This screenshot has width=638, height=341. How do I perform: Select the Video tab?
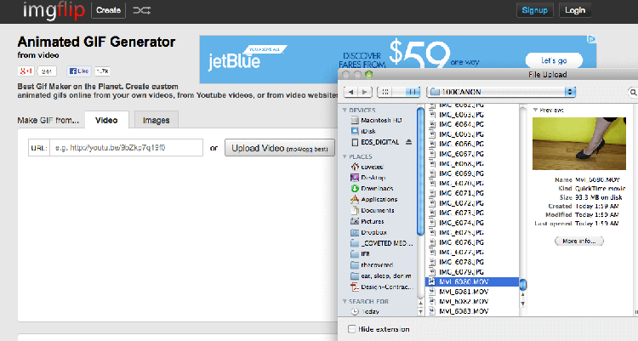(106, 121)
